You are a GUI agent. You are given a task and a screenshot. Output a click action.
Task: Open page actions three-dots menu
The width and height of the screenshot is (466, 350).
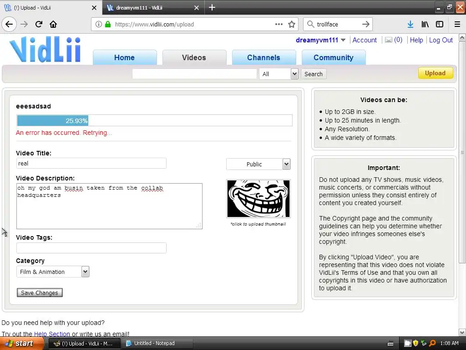(x=279, y=24)
